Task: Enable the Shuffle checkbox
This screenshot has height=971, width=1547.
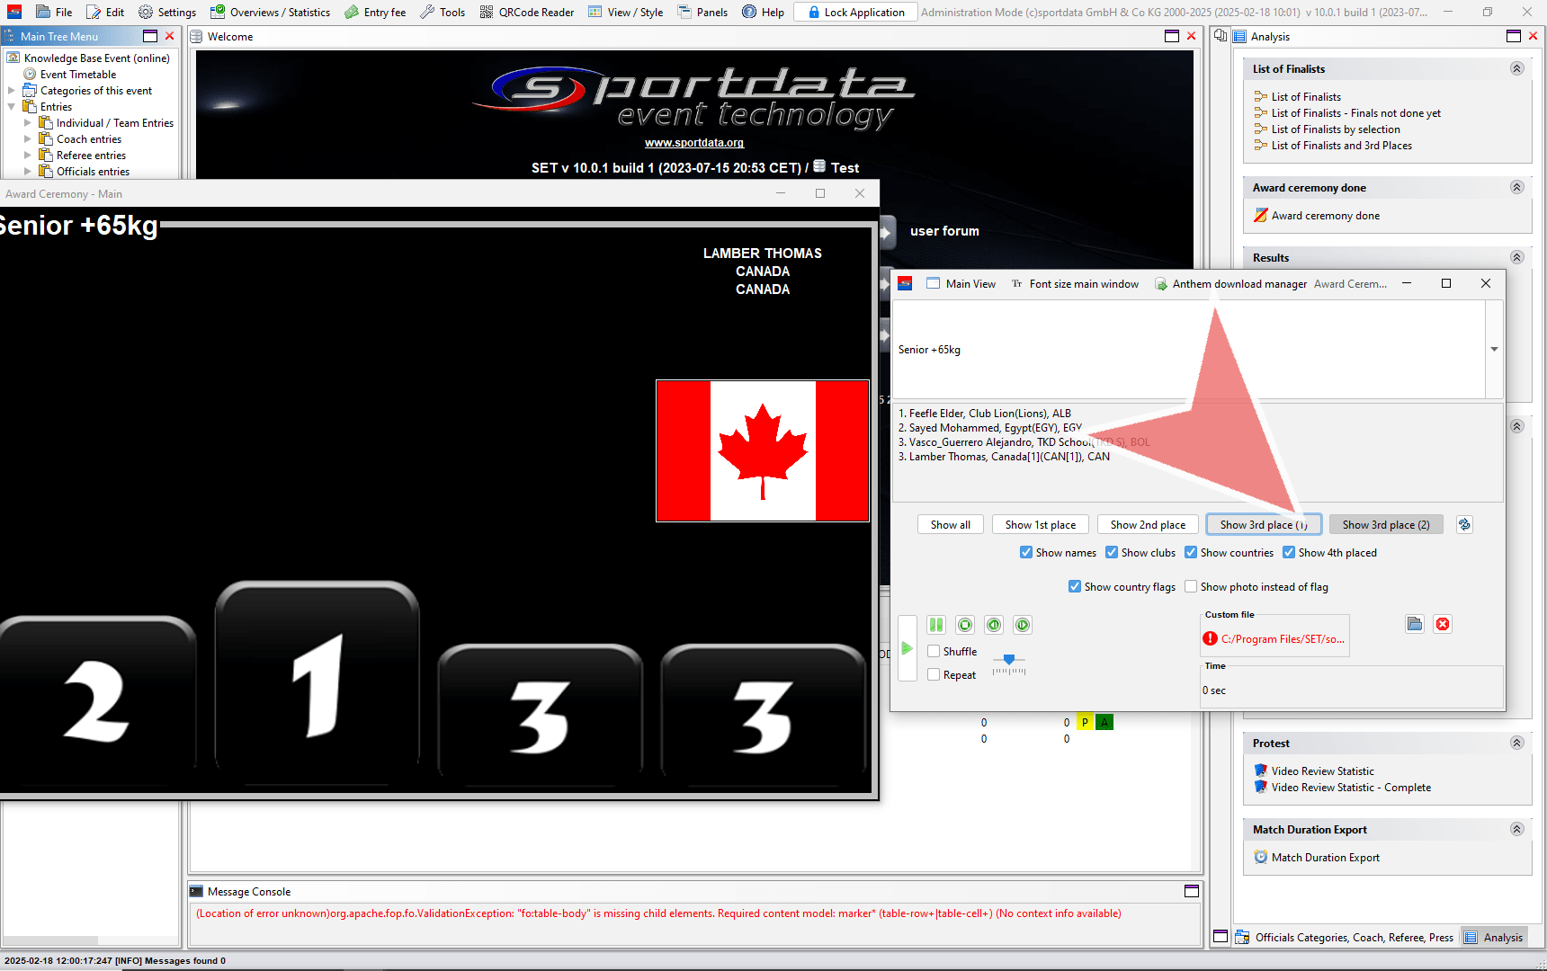Action: coord(934,652)
